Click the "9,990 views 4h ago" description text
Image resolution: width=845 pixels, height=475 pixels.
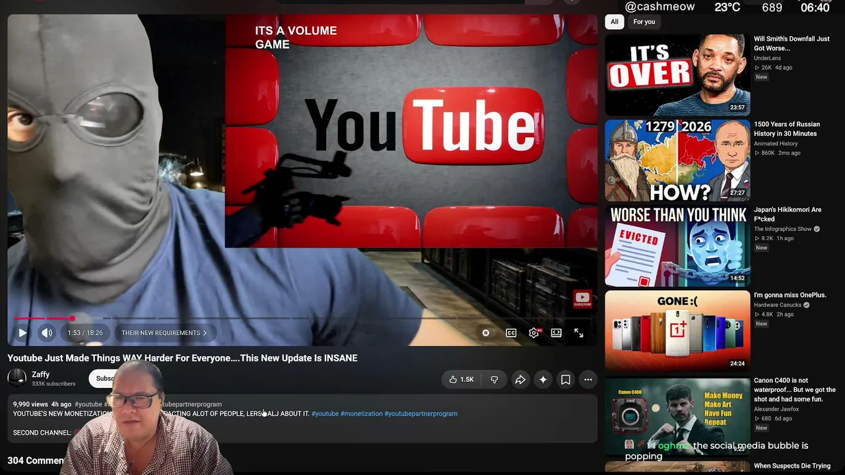[x=42, y=404]
